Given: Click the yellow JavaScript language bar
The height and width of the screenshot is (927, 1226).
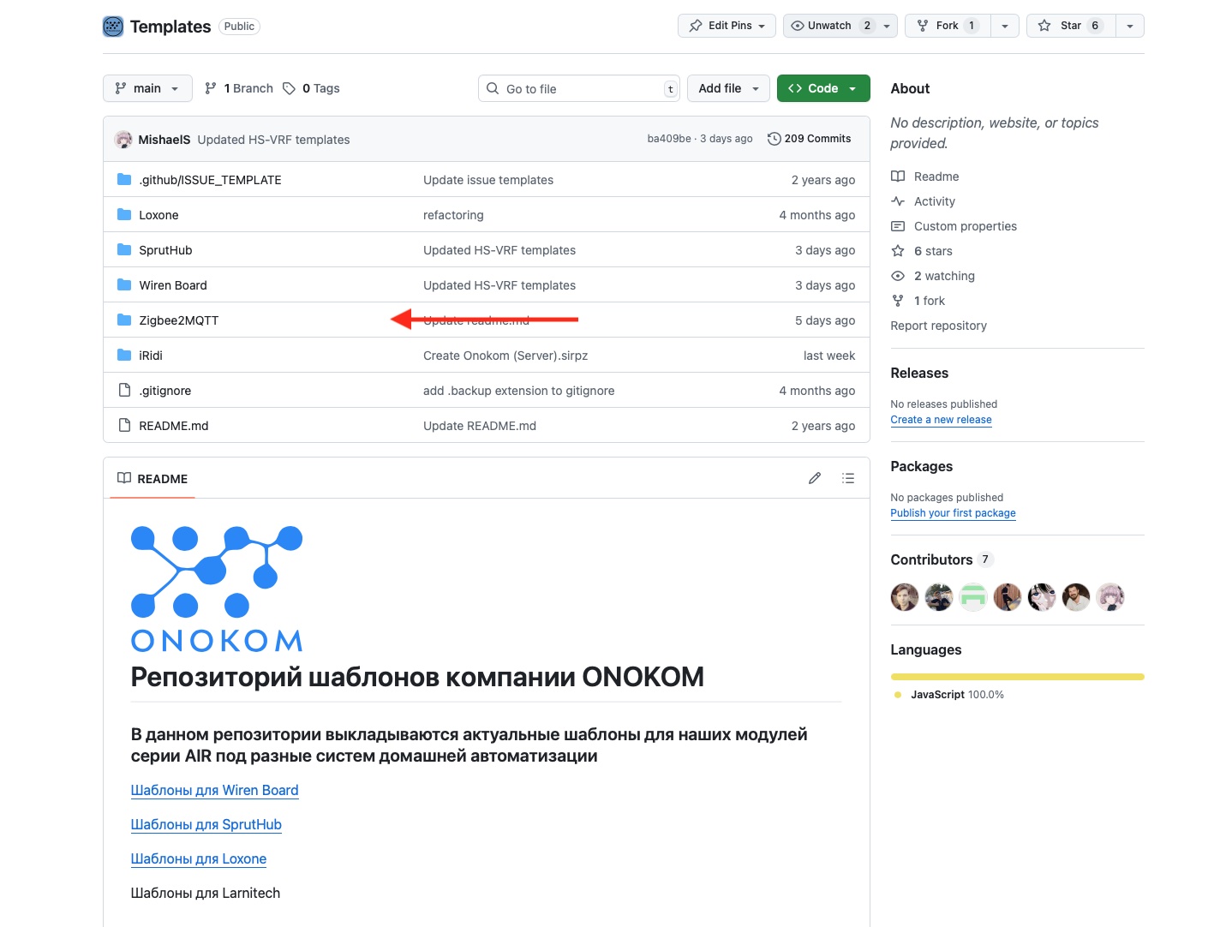Looking at the screenshot, I should tap(1017, 677).
